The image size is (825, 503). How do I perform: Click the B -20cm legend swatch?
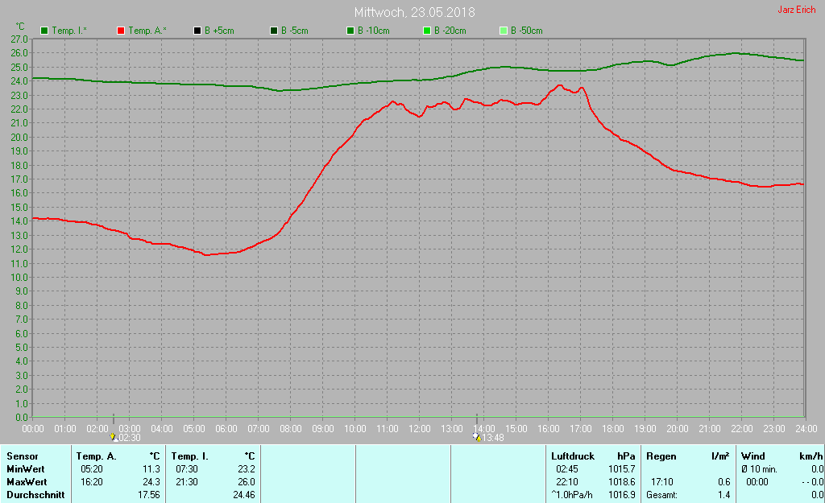click(x=427, y=31)
